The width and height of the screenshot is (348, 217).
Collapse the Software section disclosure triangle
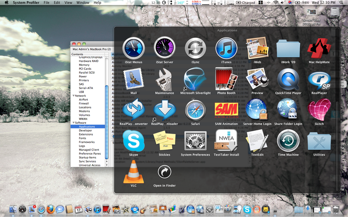click(73, 123)
